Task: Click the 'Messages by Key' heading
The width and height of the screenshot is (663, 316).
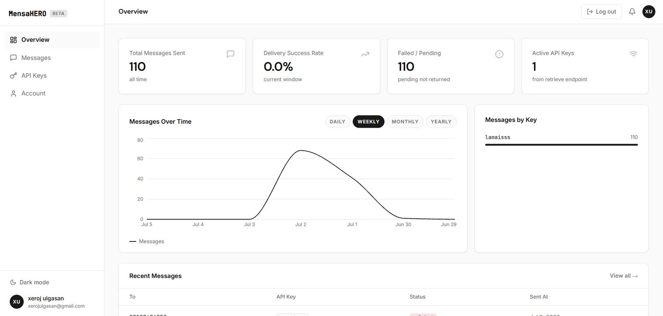Action: click(x=511, y=120)
